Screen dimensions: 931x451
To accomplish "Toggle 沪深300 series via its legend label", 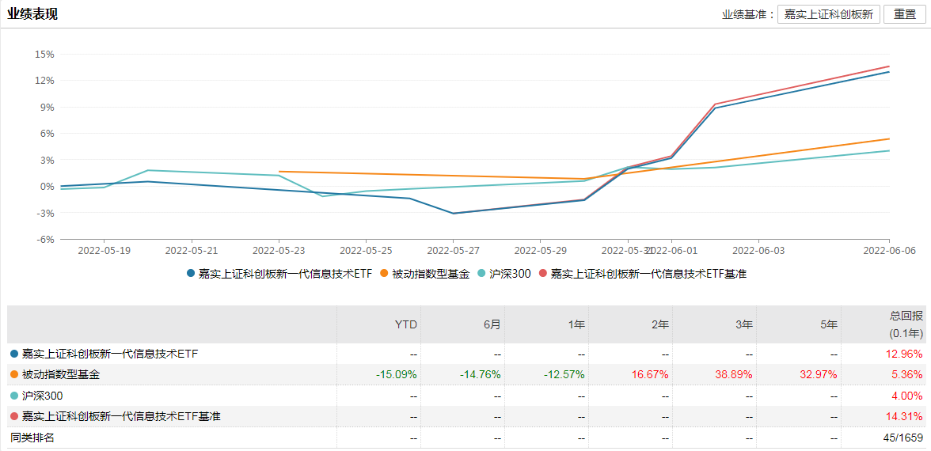I will click(x=510, y=274).
